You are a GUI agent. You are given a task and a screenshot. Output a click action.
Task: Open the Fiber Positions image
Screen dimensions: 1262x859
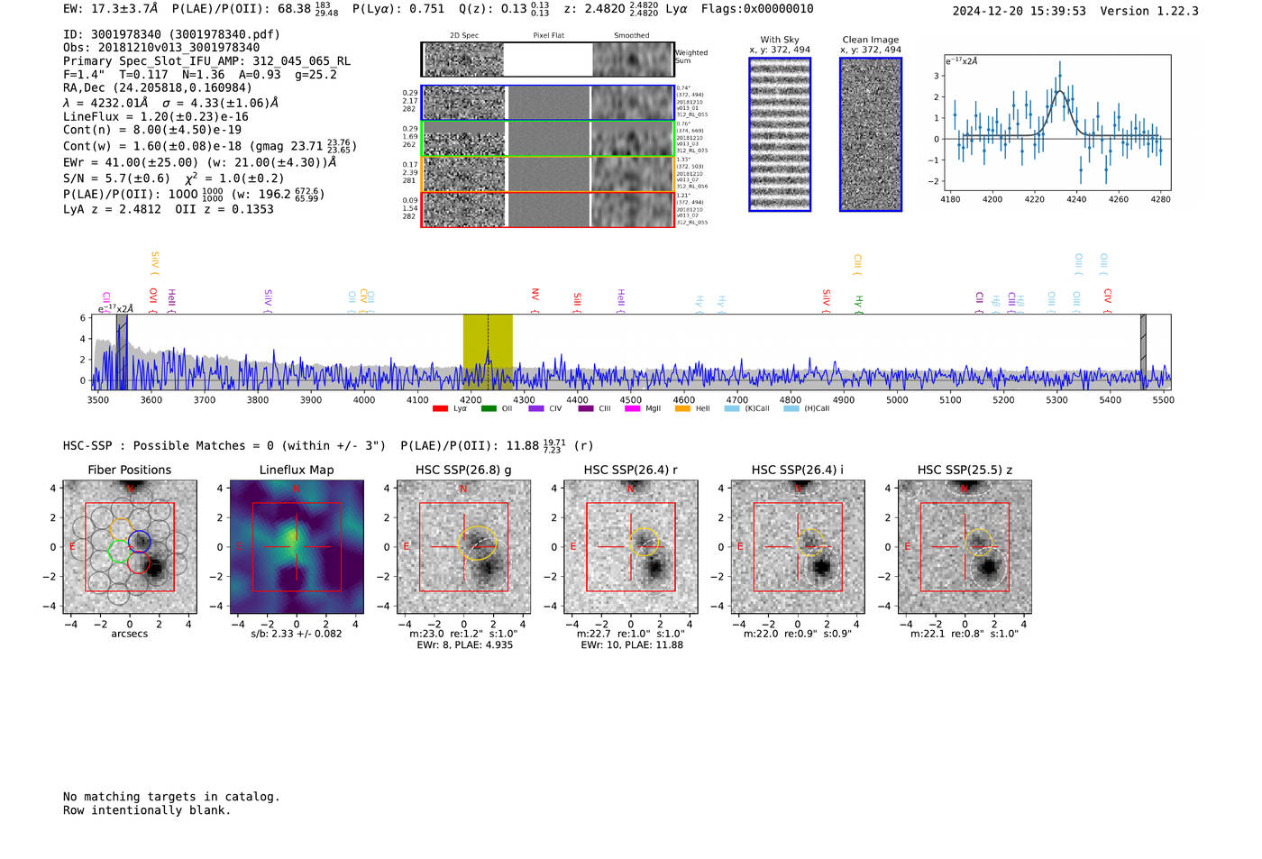(x=130, y=547)
